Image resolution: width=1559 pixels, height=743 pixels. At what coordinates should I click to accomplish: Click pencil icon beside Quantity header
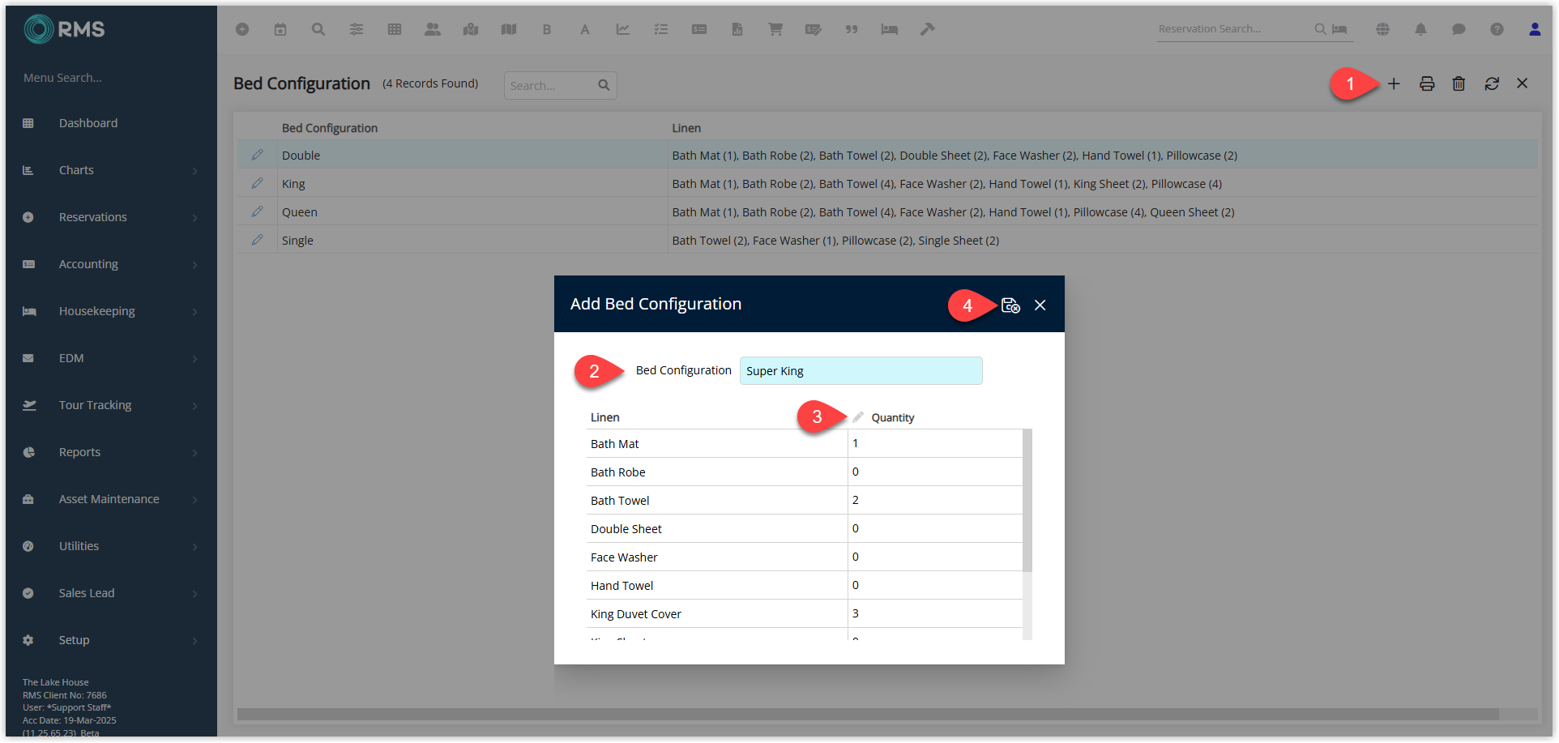pos(858,417)
